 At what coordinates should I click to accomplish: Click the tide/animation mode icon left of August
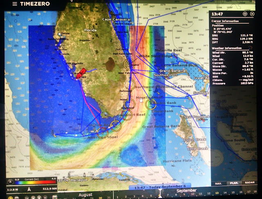tap(54, 197)
